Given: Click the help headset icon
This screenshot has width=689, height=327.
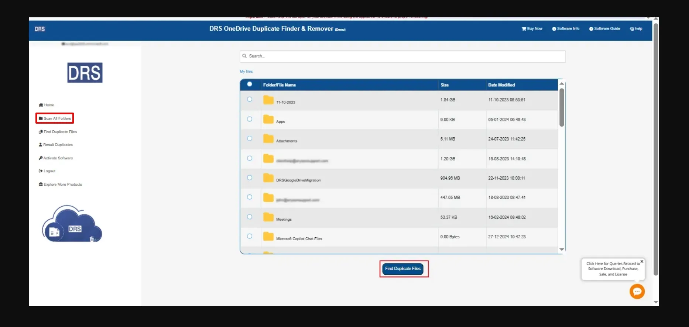Looking at the screenshot, I should coord(632,29).
